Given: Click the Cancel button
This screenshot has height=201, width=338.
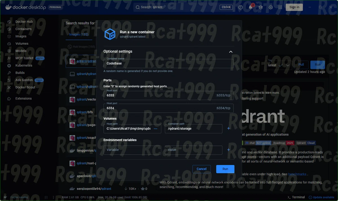Looking at the screenshot, I should click(201, 169).
